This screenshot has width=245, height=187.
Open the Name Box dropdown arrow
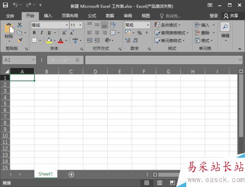(x=33, y=60)
